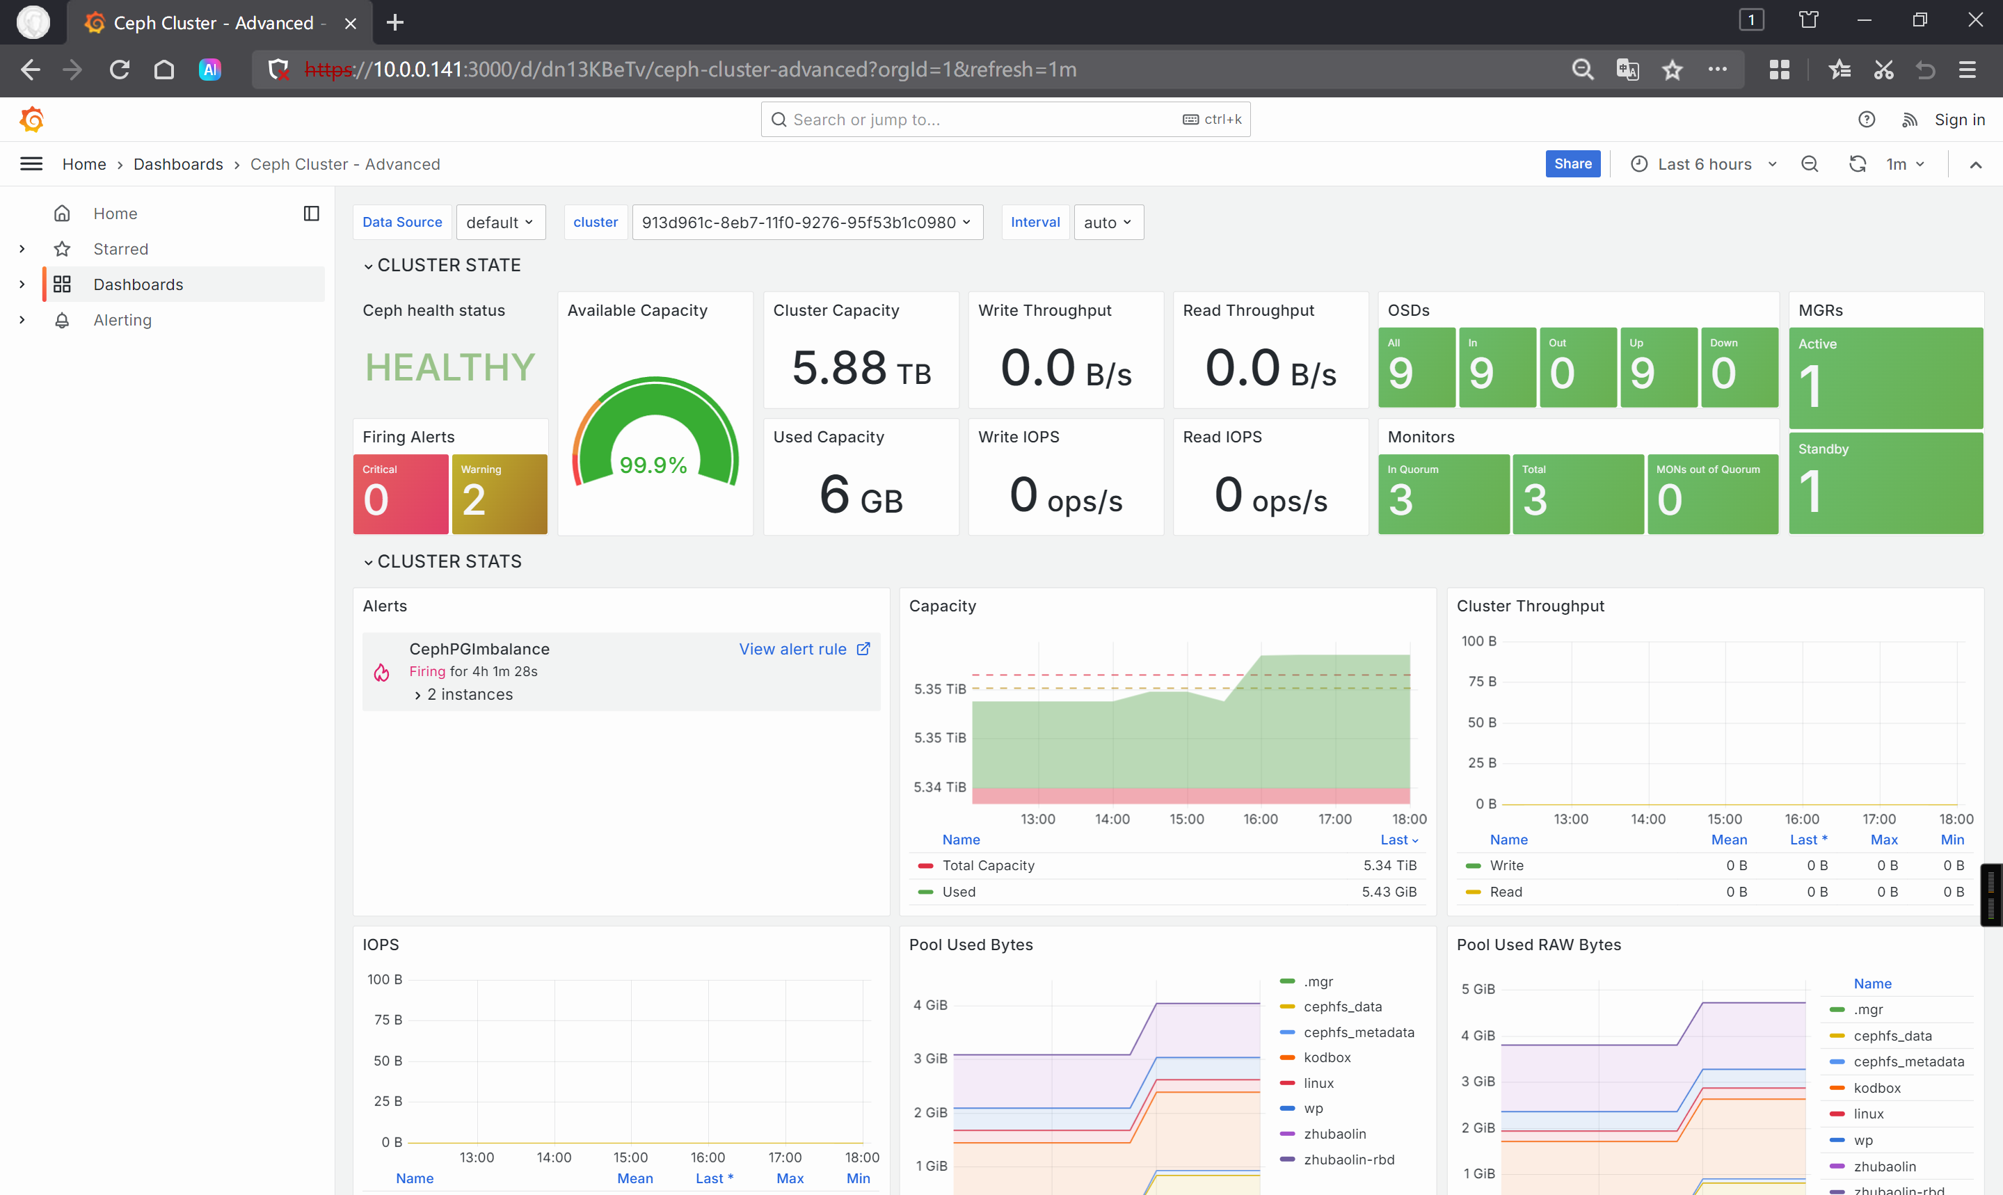The width and height of the screenshot is (2003, 1195).
Task: Open Starred in the sidebar
Action: [x=121, y=249]
